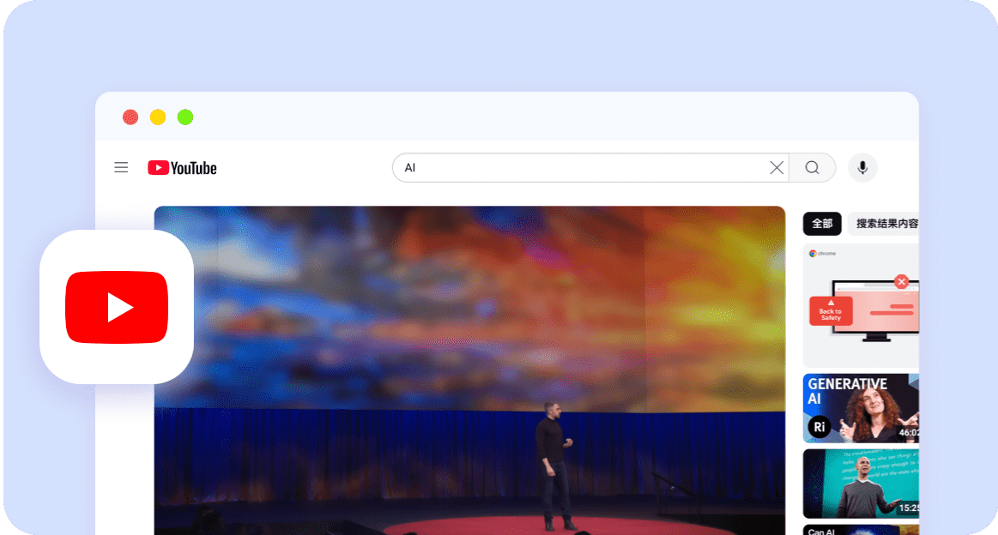Click the YouTube logo in the header
998x535 pixels.
pos(182,168)
